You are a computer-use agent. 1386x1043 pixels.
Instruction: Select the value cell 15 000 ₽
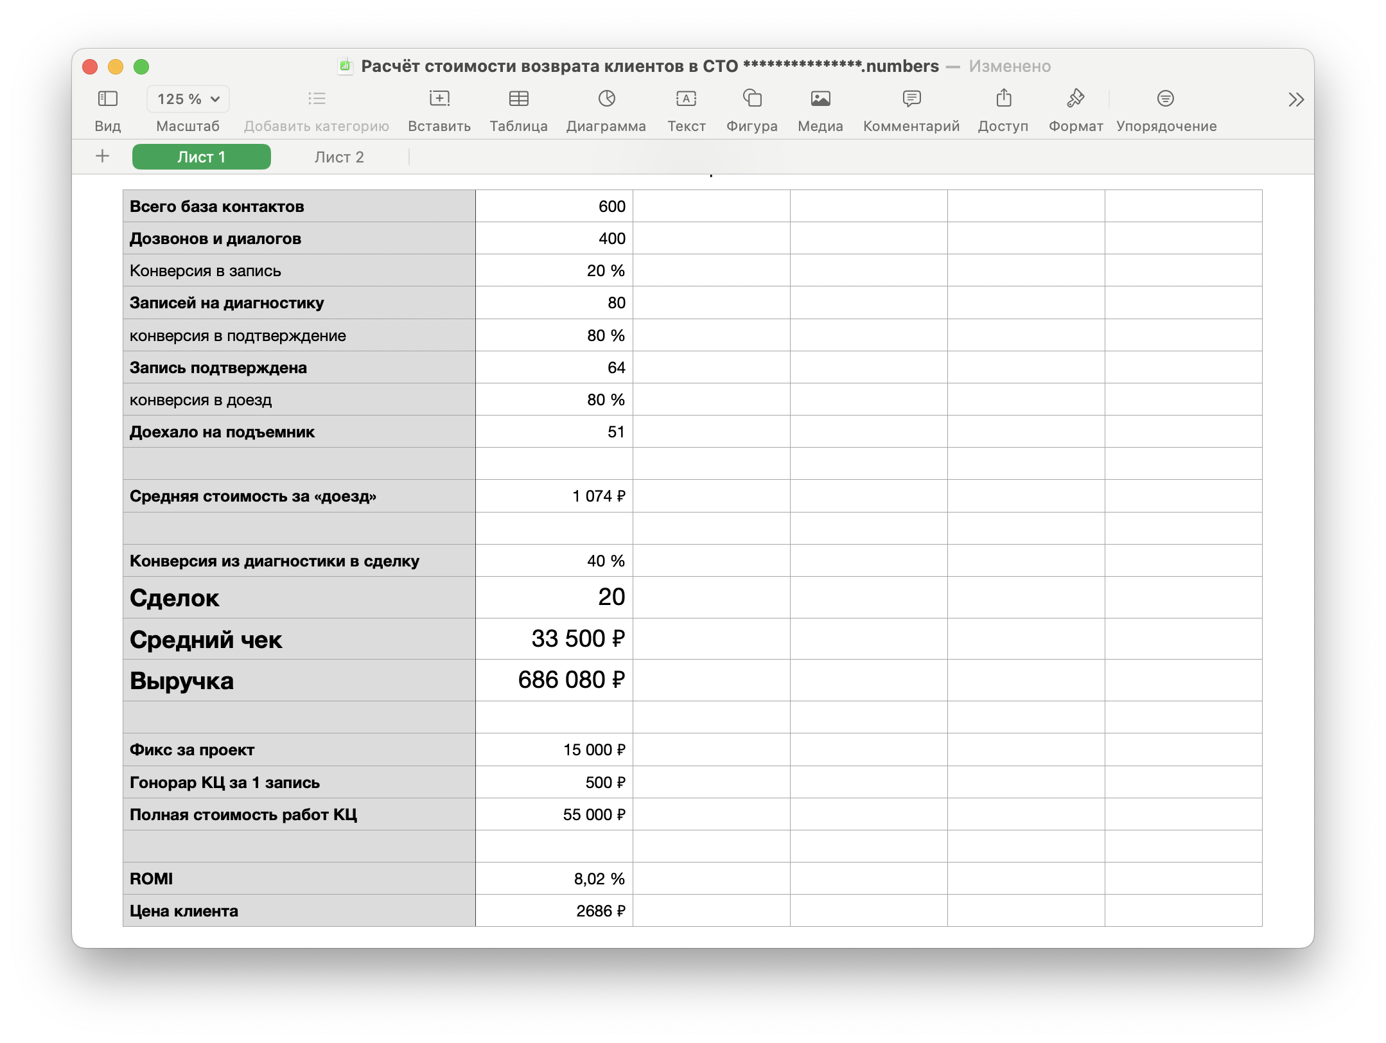point(554,749)
